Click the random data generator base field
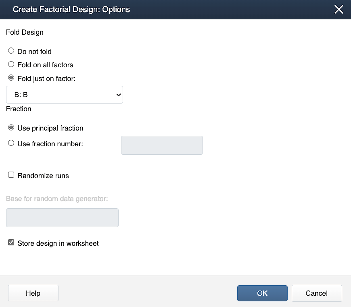351x307 pixels. pos(62,218)
